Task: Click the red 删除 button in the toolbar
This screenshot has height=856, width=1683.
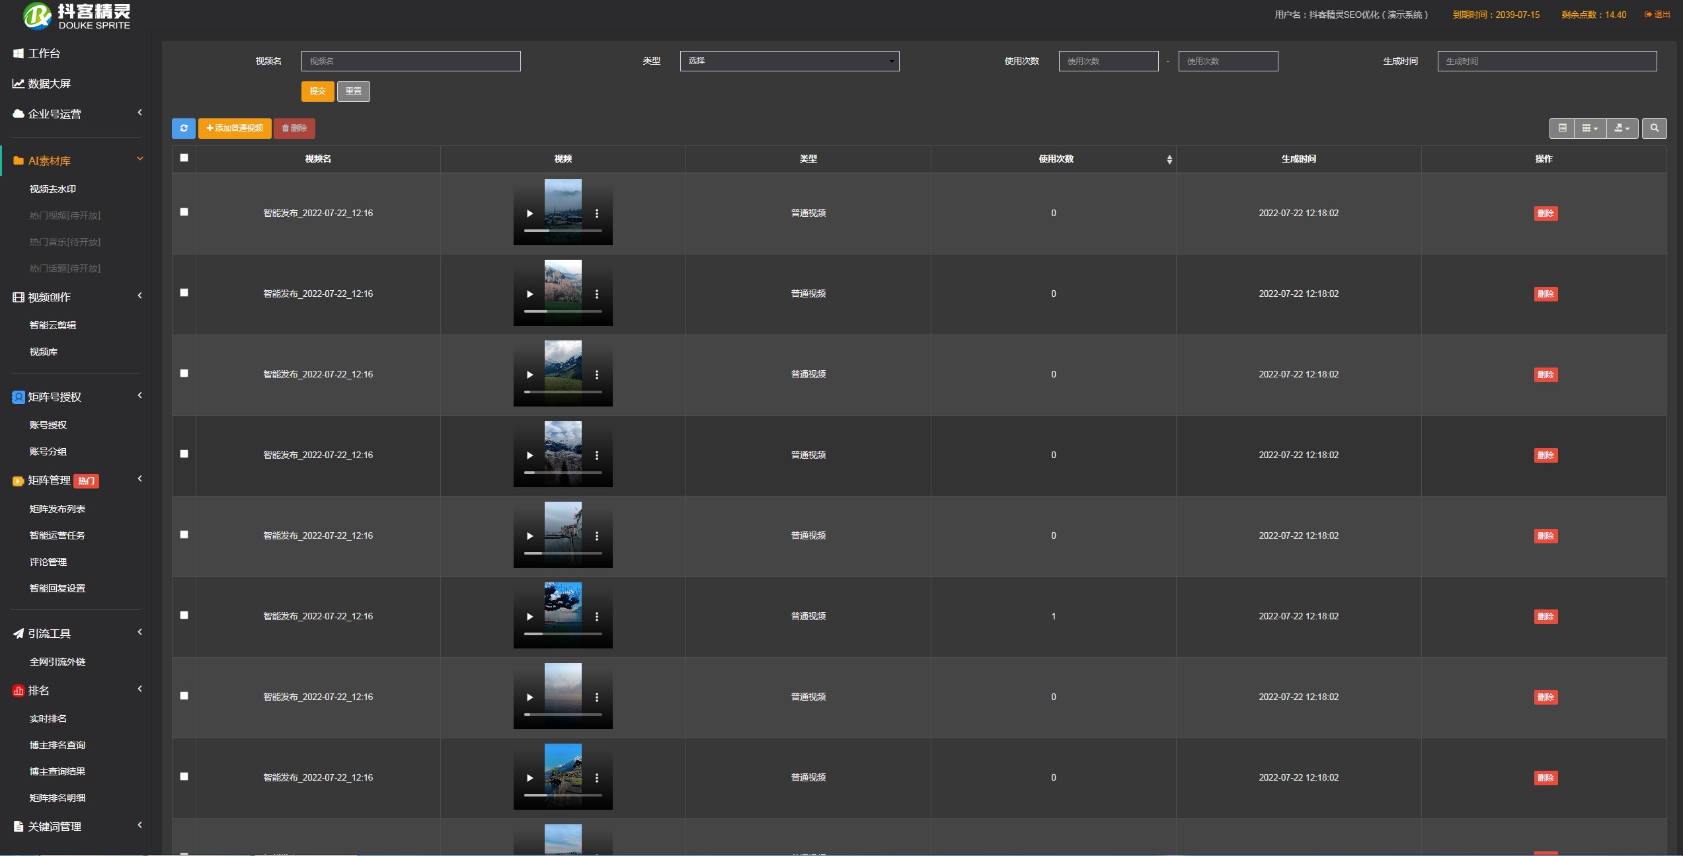Action: pos(294,128)
